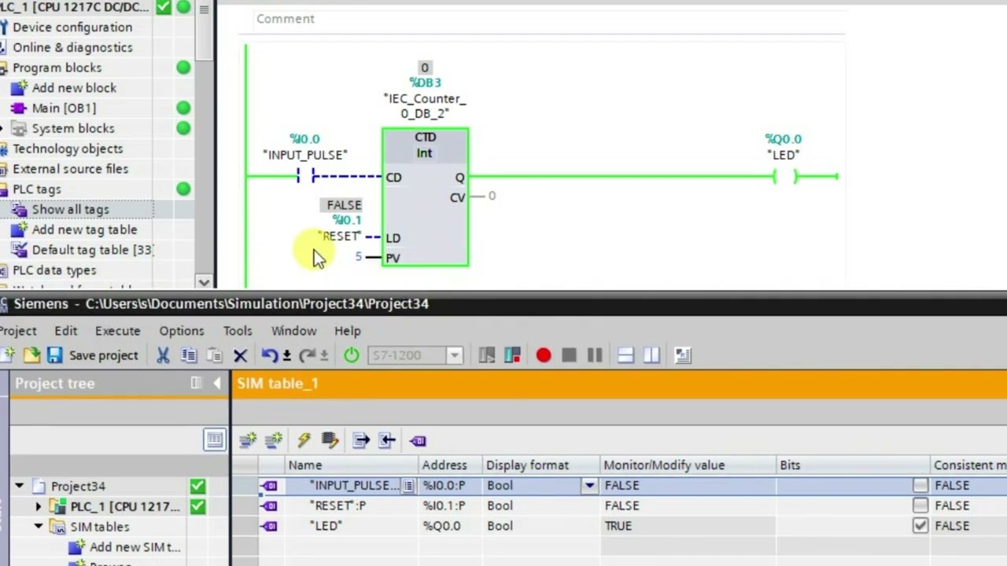Click Add new block tree item
Screen dimensions: 1007x566
click(x=74, y=88)
